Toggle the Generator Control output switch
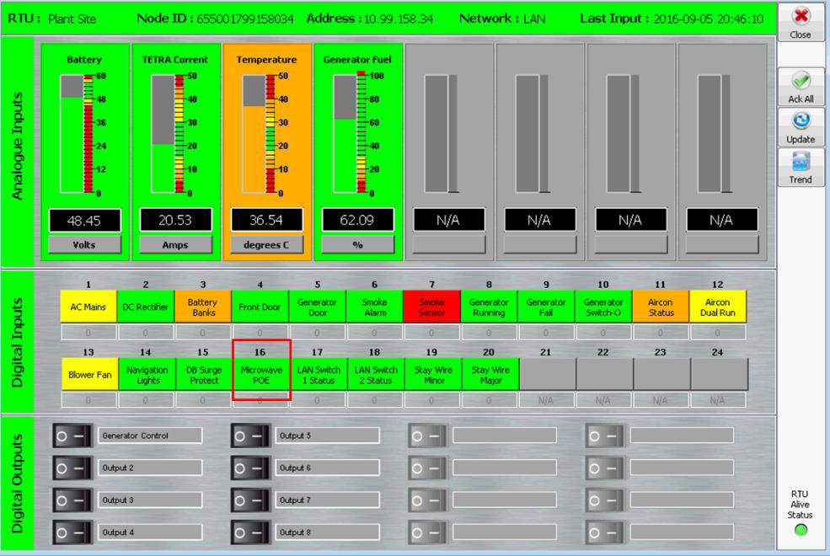 (73, 436)
